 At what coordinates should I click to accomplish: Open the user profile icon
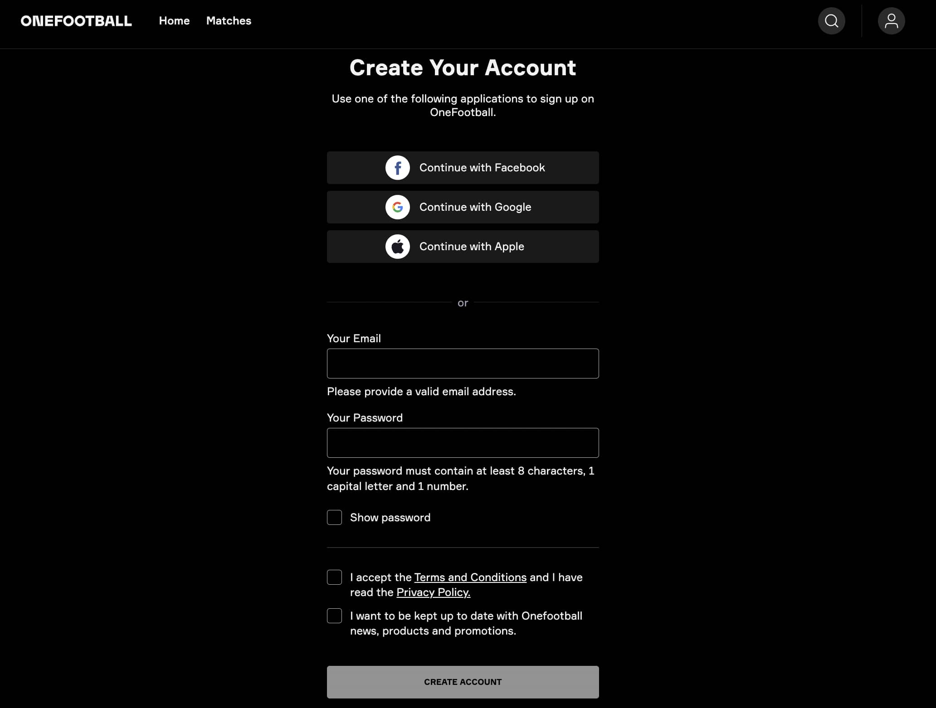(x=891, y=21)
